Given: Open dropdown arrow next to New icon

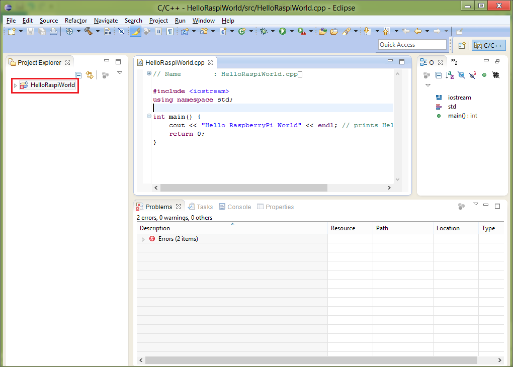Looking at the screenshot, I should pos(21,32).
